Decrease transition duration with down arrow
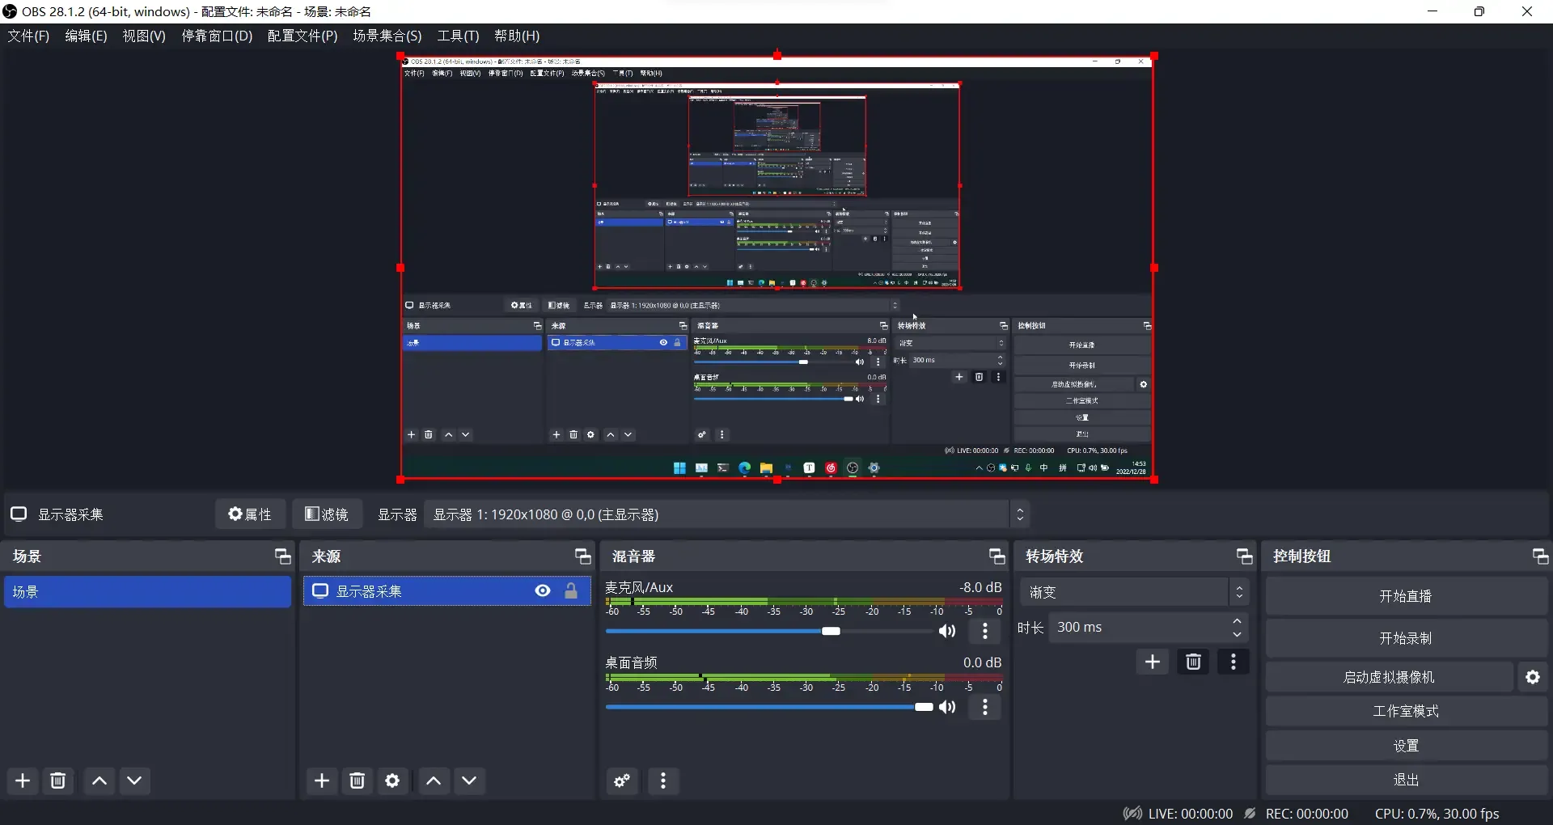 tap(1238, 634)
